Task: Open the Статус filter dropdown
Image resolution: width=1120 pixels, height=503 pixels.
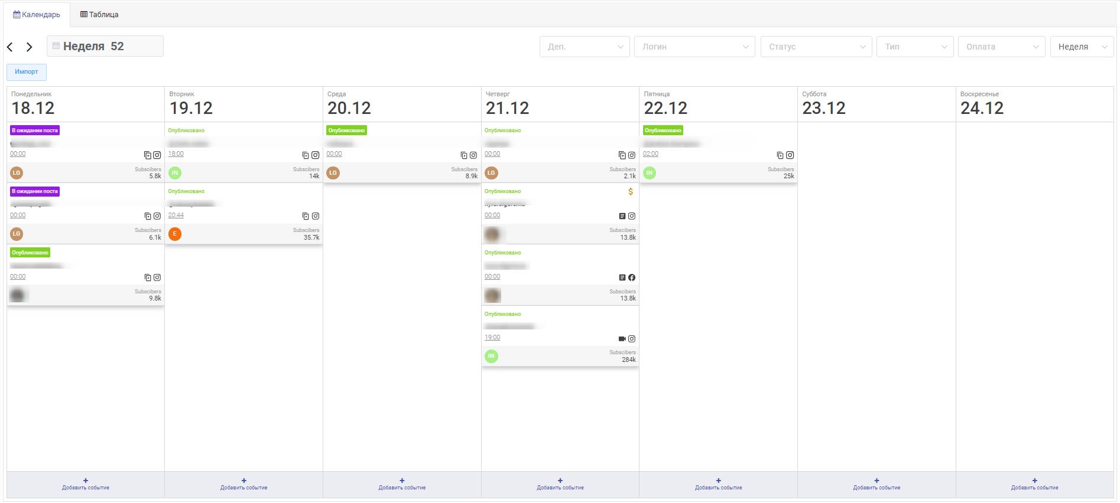Action: click(816, 47)
